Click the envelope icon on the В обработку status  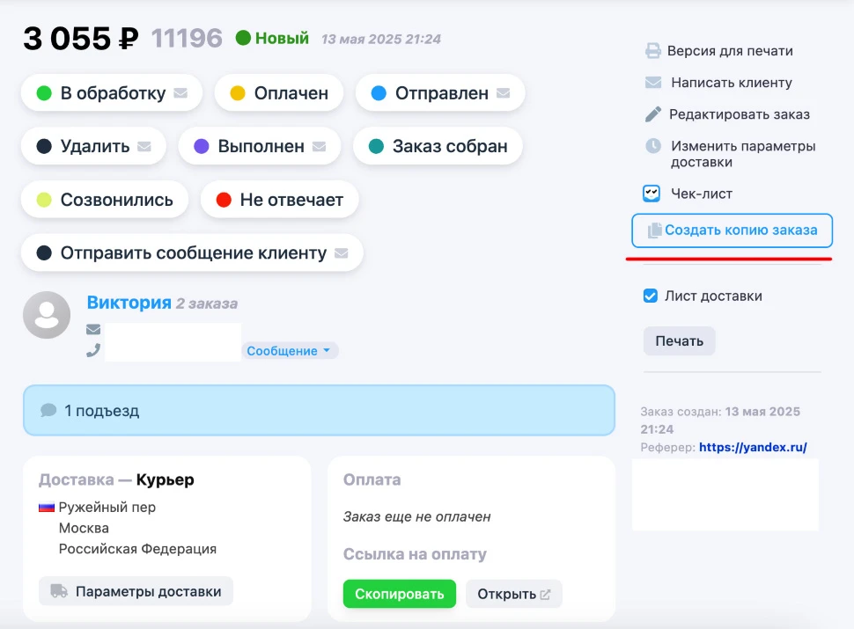click(x=182, y=91)
